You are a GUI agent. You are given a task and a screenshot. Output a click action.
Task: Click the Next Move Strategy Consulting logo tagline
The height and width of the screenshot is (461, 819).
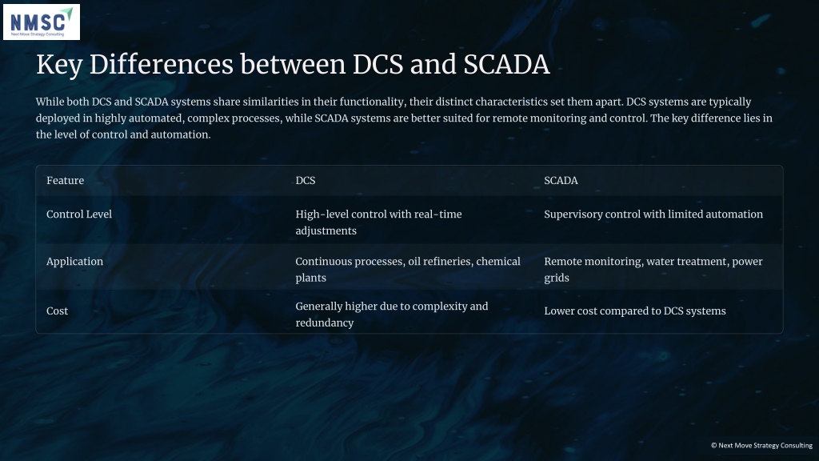pos(38,34)
